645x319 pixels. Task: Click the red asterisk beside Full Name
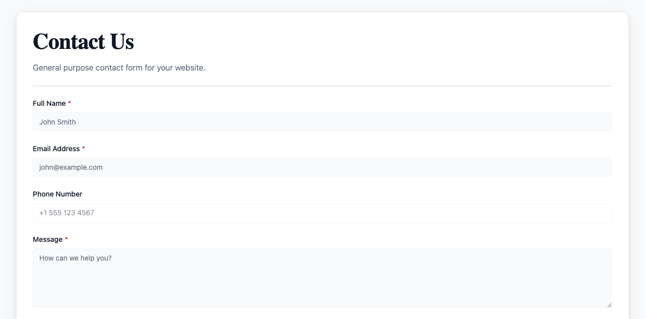[x=70, y=103]
